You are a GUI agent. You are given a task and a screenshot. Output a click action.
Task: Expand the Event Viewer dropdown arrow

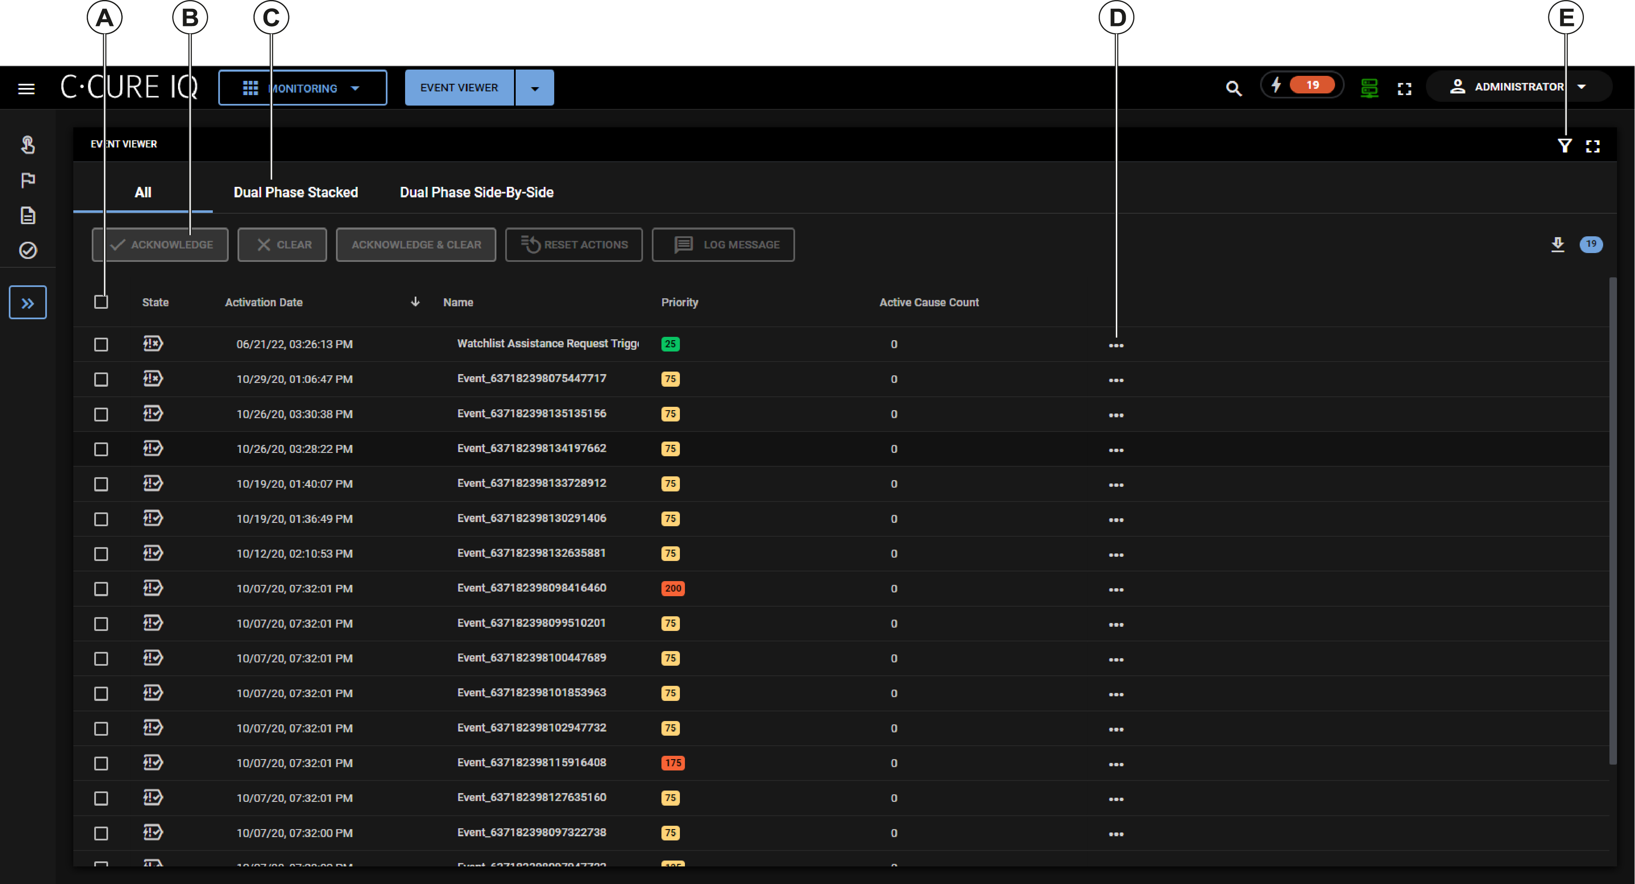535,88
